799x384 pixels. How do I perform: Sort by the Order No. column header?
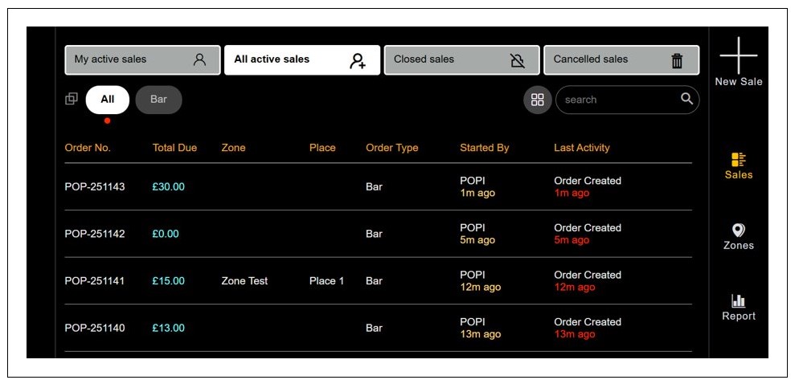[88, 148]
